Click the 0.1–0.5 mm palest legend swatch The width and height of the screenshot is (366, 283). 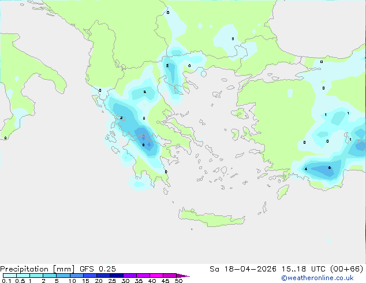10,275
